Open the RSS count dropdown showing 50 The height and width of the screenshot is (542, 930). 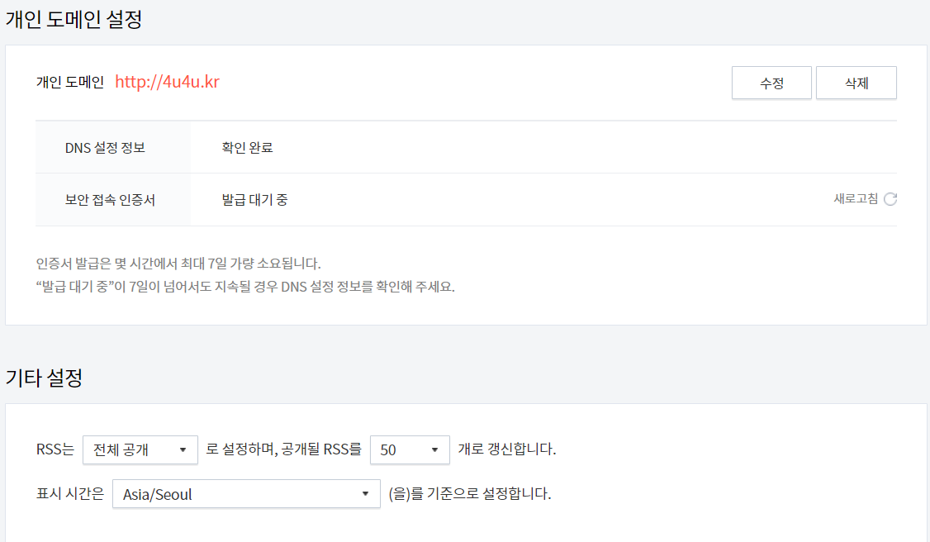(410, 449)
